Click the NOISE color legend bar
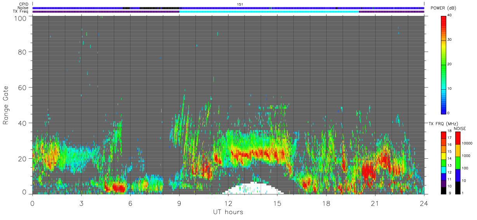Screen dimensions: 477x220 457,163
